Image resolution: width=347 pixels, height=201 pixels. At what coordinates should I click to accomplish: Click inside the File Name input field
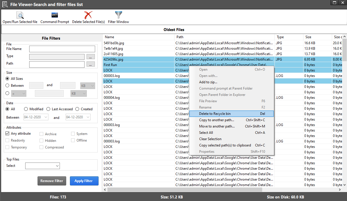[62, 49]
